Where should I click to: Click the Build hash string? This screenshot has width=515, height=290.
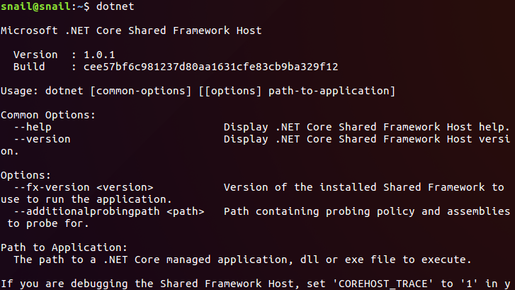click(x=211, y=67)
